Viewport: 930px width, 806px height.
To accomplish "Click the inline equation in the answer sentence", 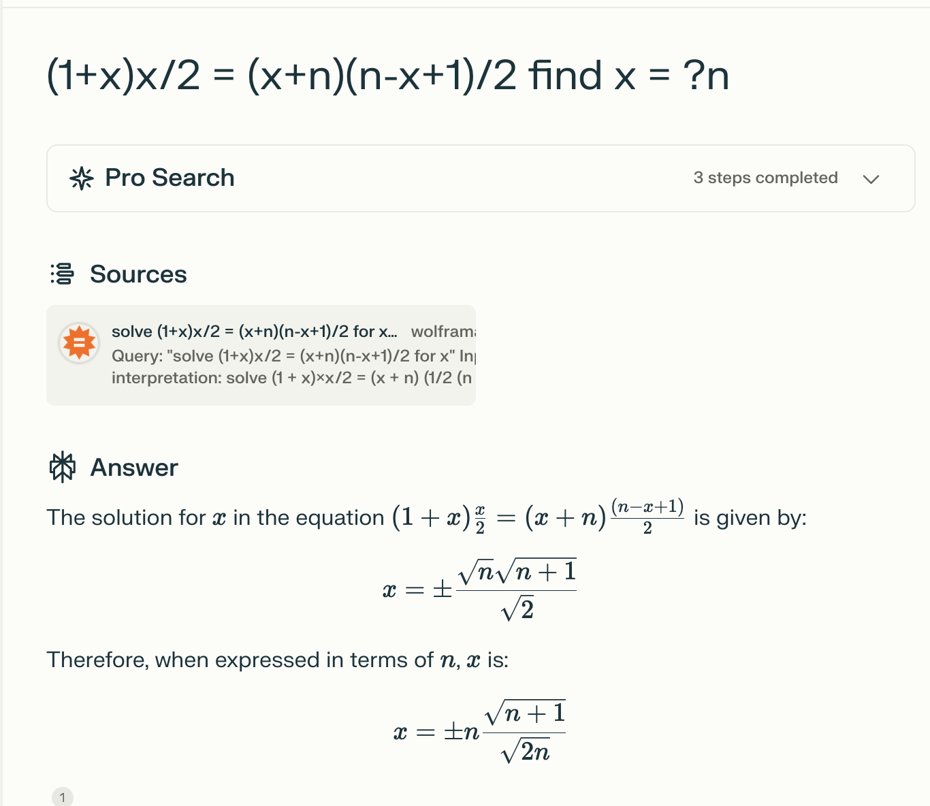I will tap(538, 517).
